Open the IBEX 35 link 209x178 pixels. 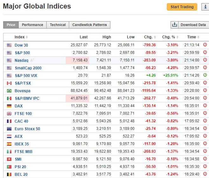coord(22,144)
